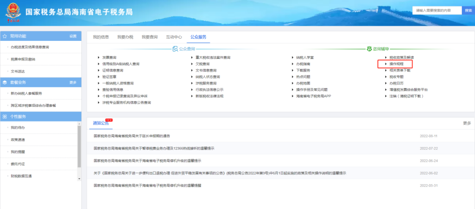The height and width of the screenshot is (209, 475).
Task: Switch to the 我要查询 tab
Action: coord(150,37)
